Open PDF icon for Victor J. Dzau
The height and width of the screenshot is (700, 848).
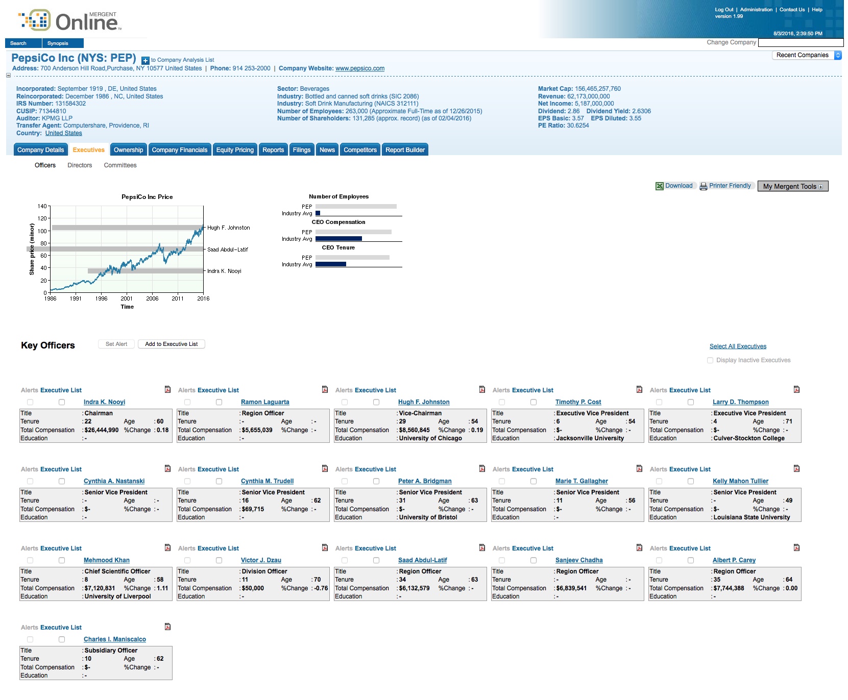(x=325, y=548)
